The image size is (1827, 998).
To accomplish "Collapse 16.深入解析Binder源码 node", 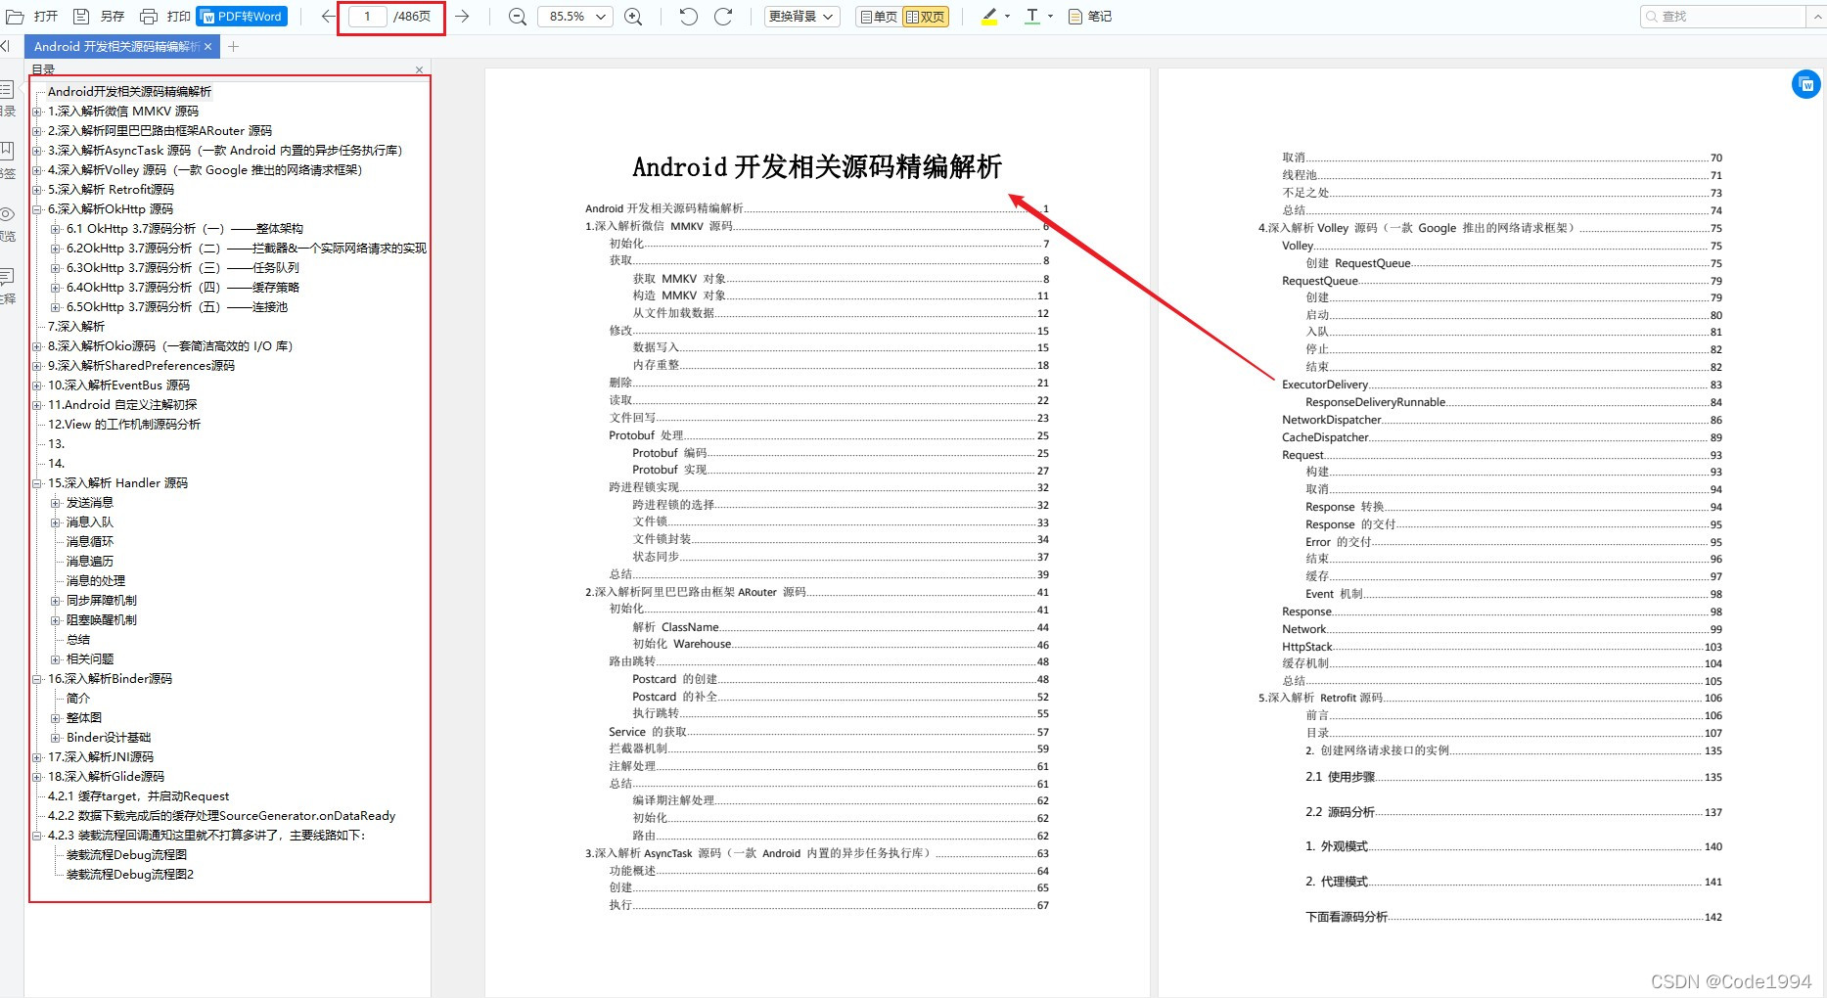I will [37, 679].
